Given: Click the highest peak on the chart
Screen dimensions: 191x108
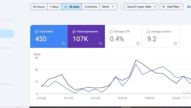Looking at the screenshot, I should pos(136,60).
